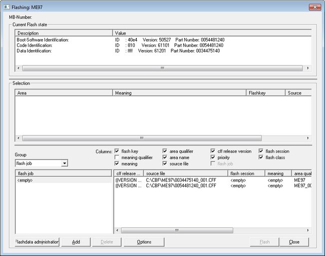Open the Group flash job dropdown
The image size is (325, 256).
tap(64, 163)
